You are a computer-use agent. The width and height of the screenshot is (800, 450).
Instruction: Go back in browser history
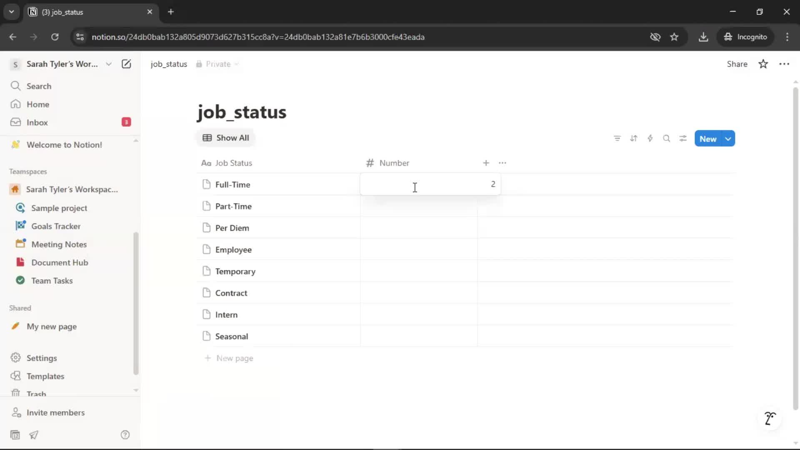tap(13, 37)
